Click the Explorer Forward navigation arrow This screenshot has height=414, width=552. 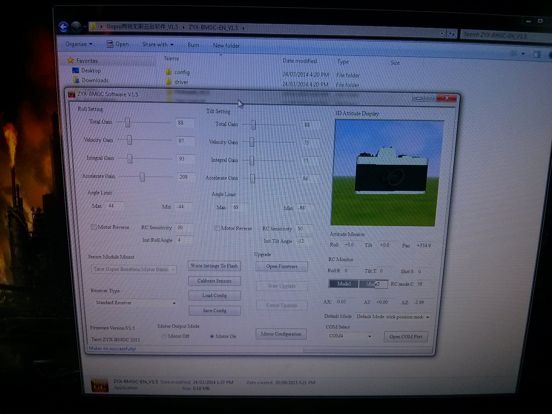76,26
